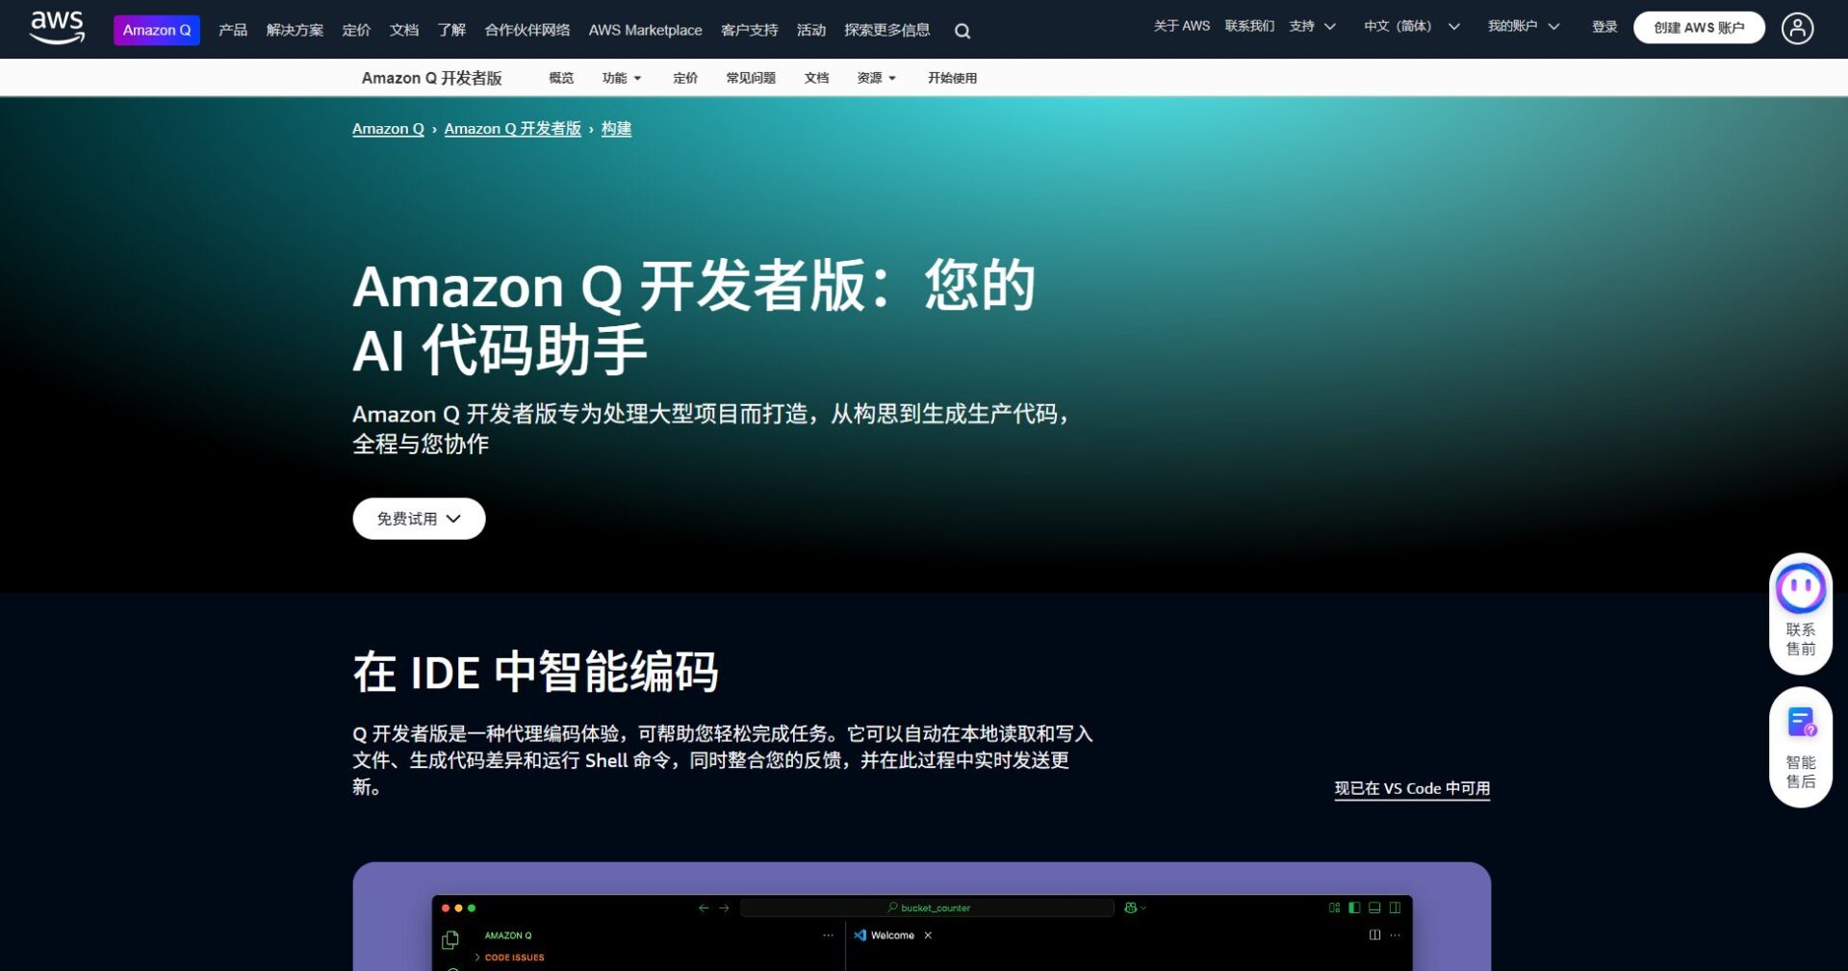The image size is (1848, 971).
Task: Click the back arrow in the IDE screenshot
Action: coord(703,907)
